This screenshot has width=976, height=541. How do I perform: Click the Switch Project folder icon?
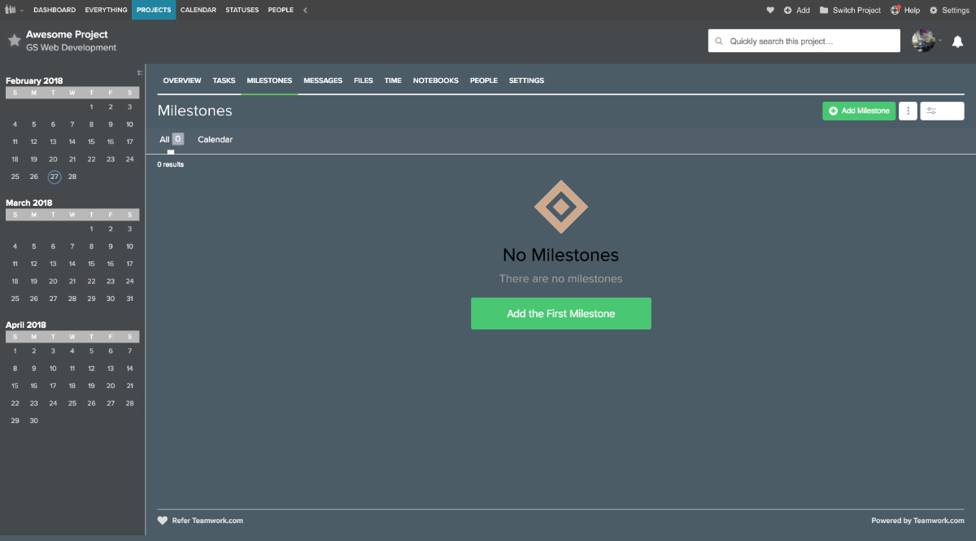coord(824,10)
